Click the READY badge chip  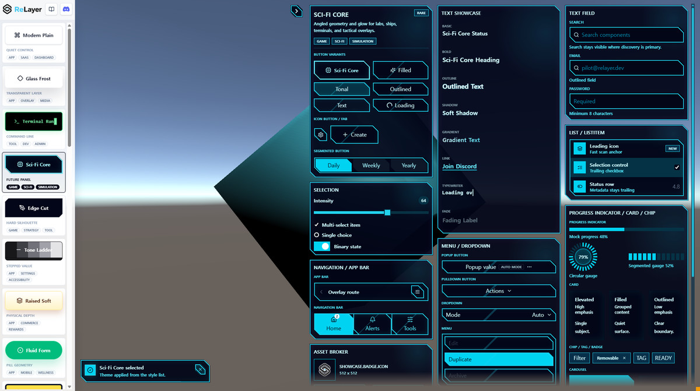point(663,358)
